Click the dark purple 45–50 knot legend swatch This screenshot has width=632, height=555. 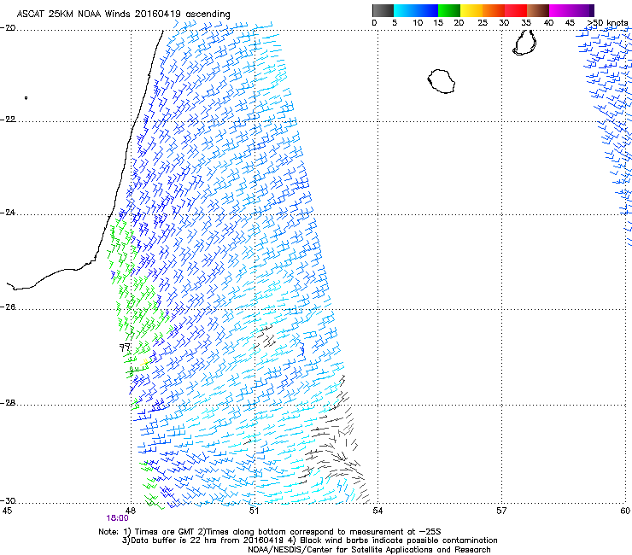[582, 10]
